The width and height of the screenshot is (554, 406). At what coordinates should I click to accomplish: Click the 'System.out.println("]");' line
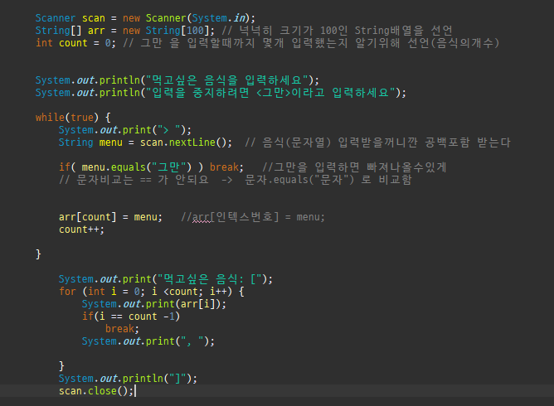(128, 379)
